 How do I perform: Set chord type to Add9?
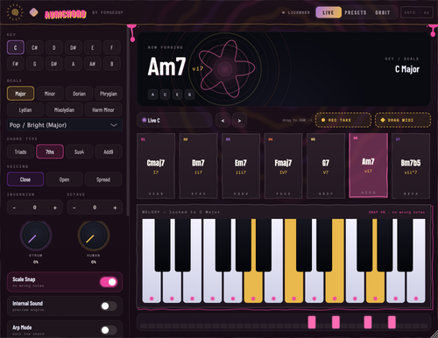tap(109, 151)
